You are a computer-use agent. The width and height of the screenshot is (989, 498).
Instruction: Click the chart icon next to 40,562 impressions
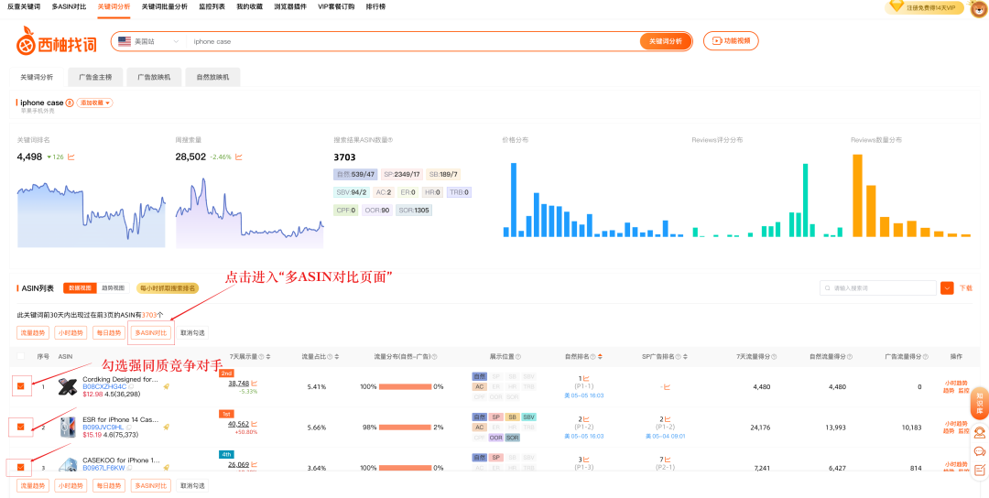coord(255,424)
